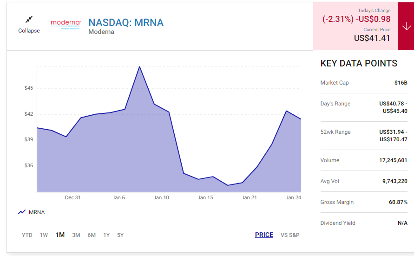Click the Avg Vol value 9,743,220
The image size is (414, 256).
coord(395,181)
